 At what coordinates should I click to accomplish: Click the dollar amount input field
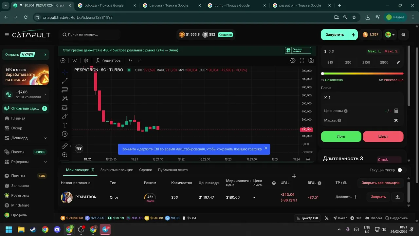pyautogui.click(x=344, y=51)
